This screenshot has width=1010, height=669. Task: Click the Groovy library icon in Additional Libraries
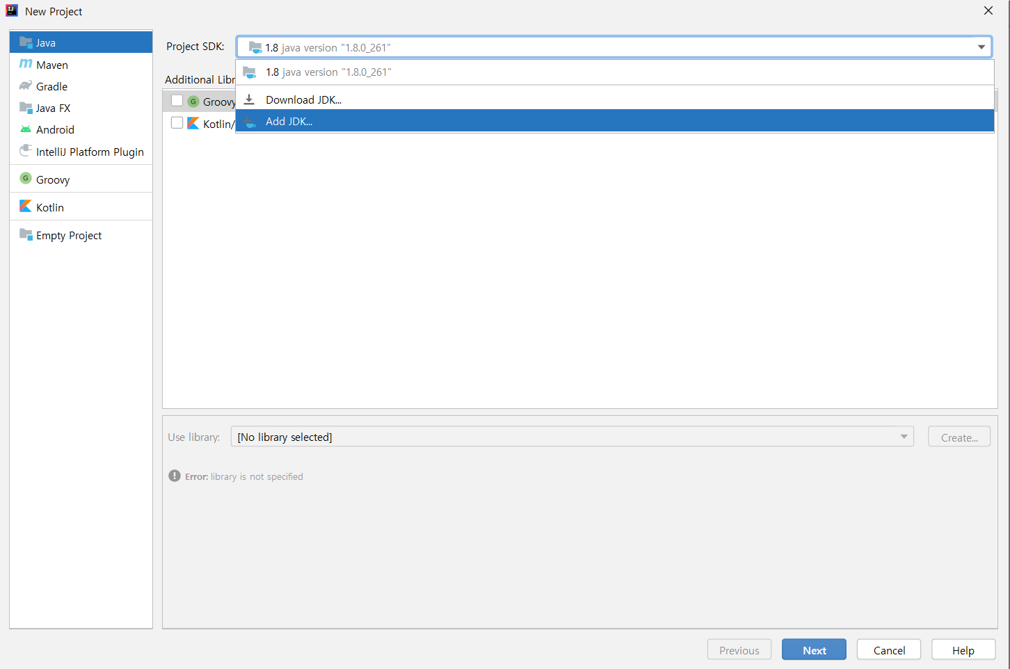click(193, 102)
